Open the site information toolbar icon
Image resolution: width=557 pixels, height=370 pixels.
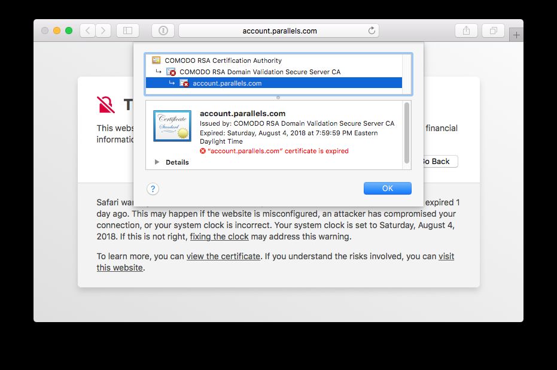point(163,31)
